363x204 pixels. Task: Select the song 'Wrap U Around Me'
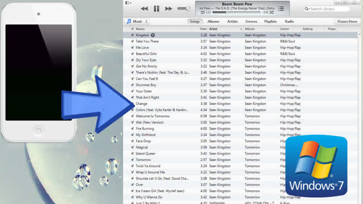click(150, 172)
